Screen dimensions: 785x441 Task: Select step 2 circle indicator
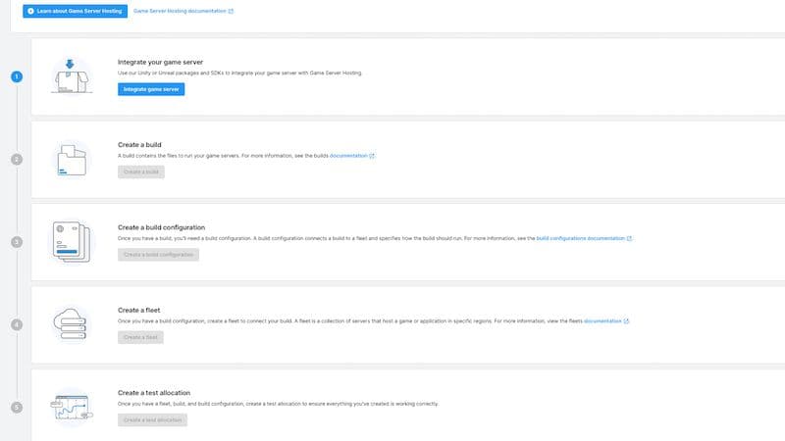click(x=17, y=160)
